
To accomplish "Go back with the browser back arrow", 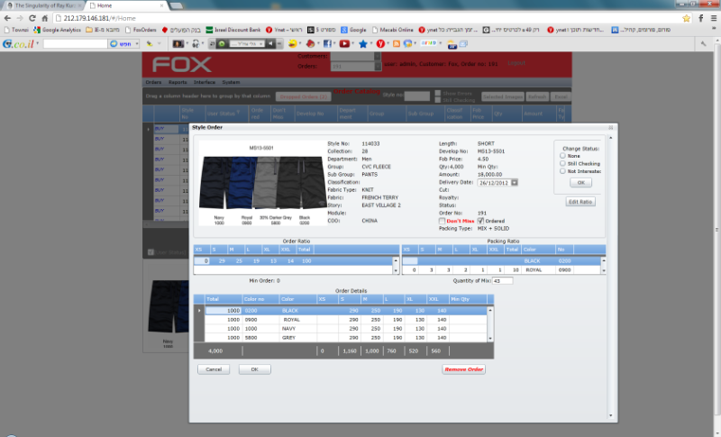I will 7,18.
